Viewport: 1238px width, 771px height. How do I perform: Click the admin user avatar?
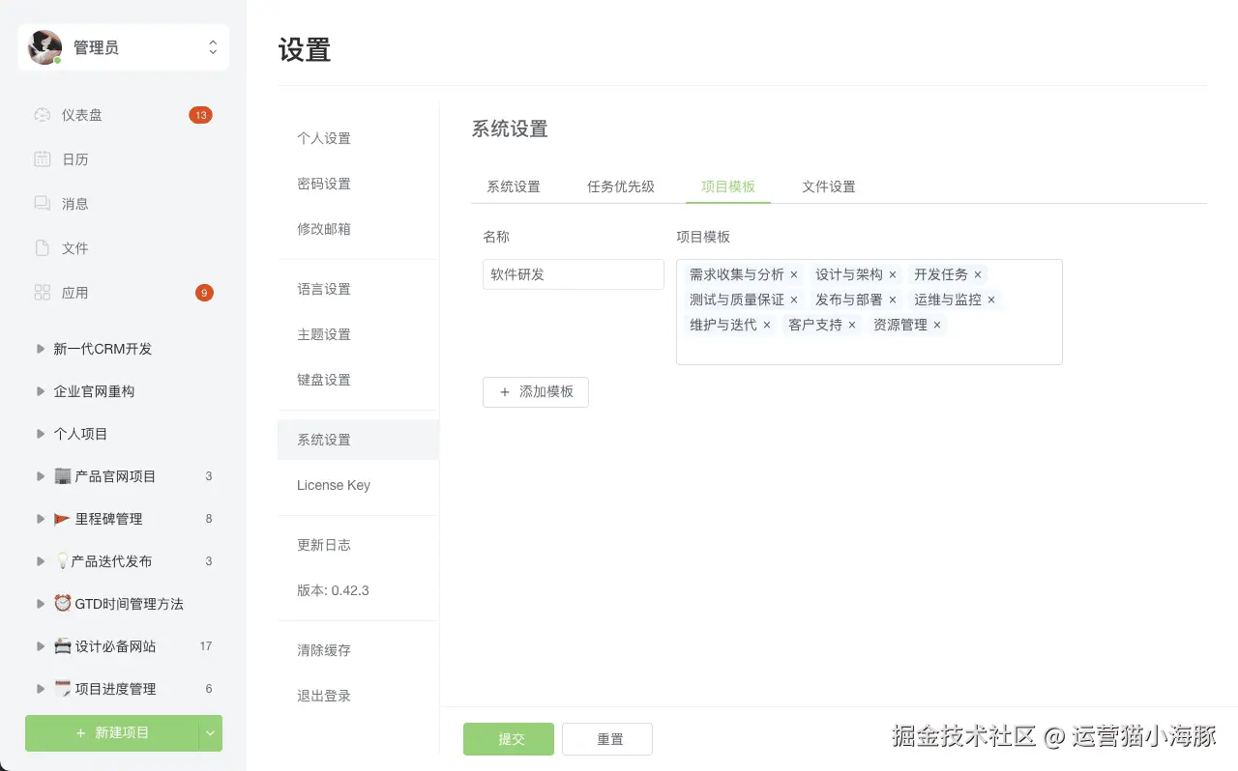pyautogui.click(x=44, y=47)
